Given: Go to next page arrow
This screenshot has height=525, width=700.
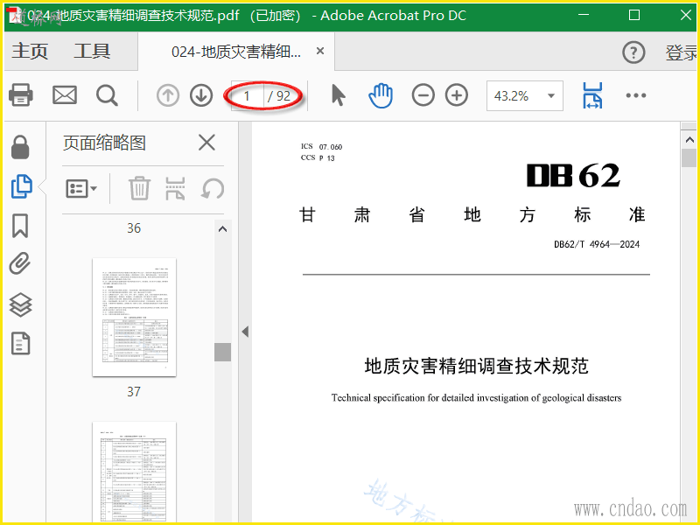Looking at the screenshot, I should [201, 95].
